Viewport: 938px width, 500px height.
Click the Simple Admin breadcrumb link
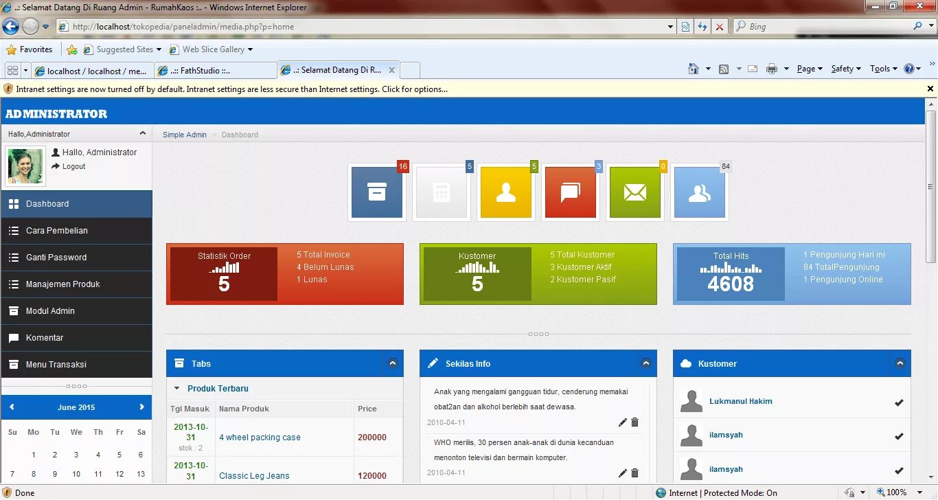tap(185, 135)
